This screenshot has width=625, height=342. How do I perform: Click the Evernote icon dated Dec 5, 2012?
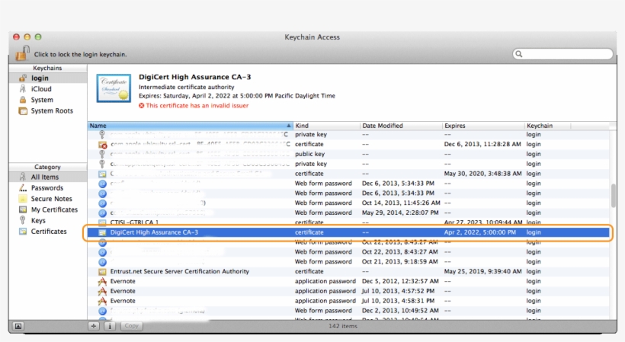(x=102, y=281)
